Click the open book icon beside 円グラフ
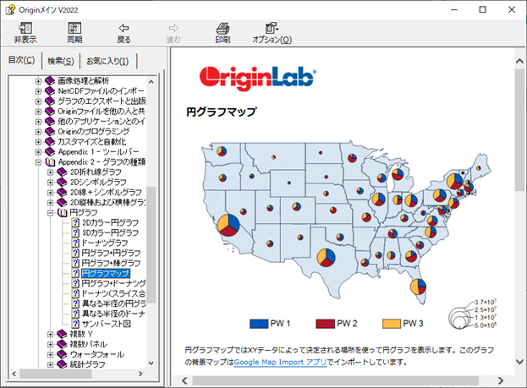The height and width of the screenshot is (388, 527). tap(63, 212)
